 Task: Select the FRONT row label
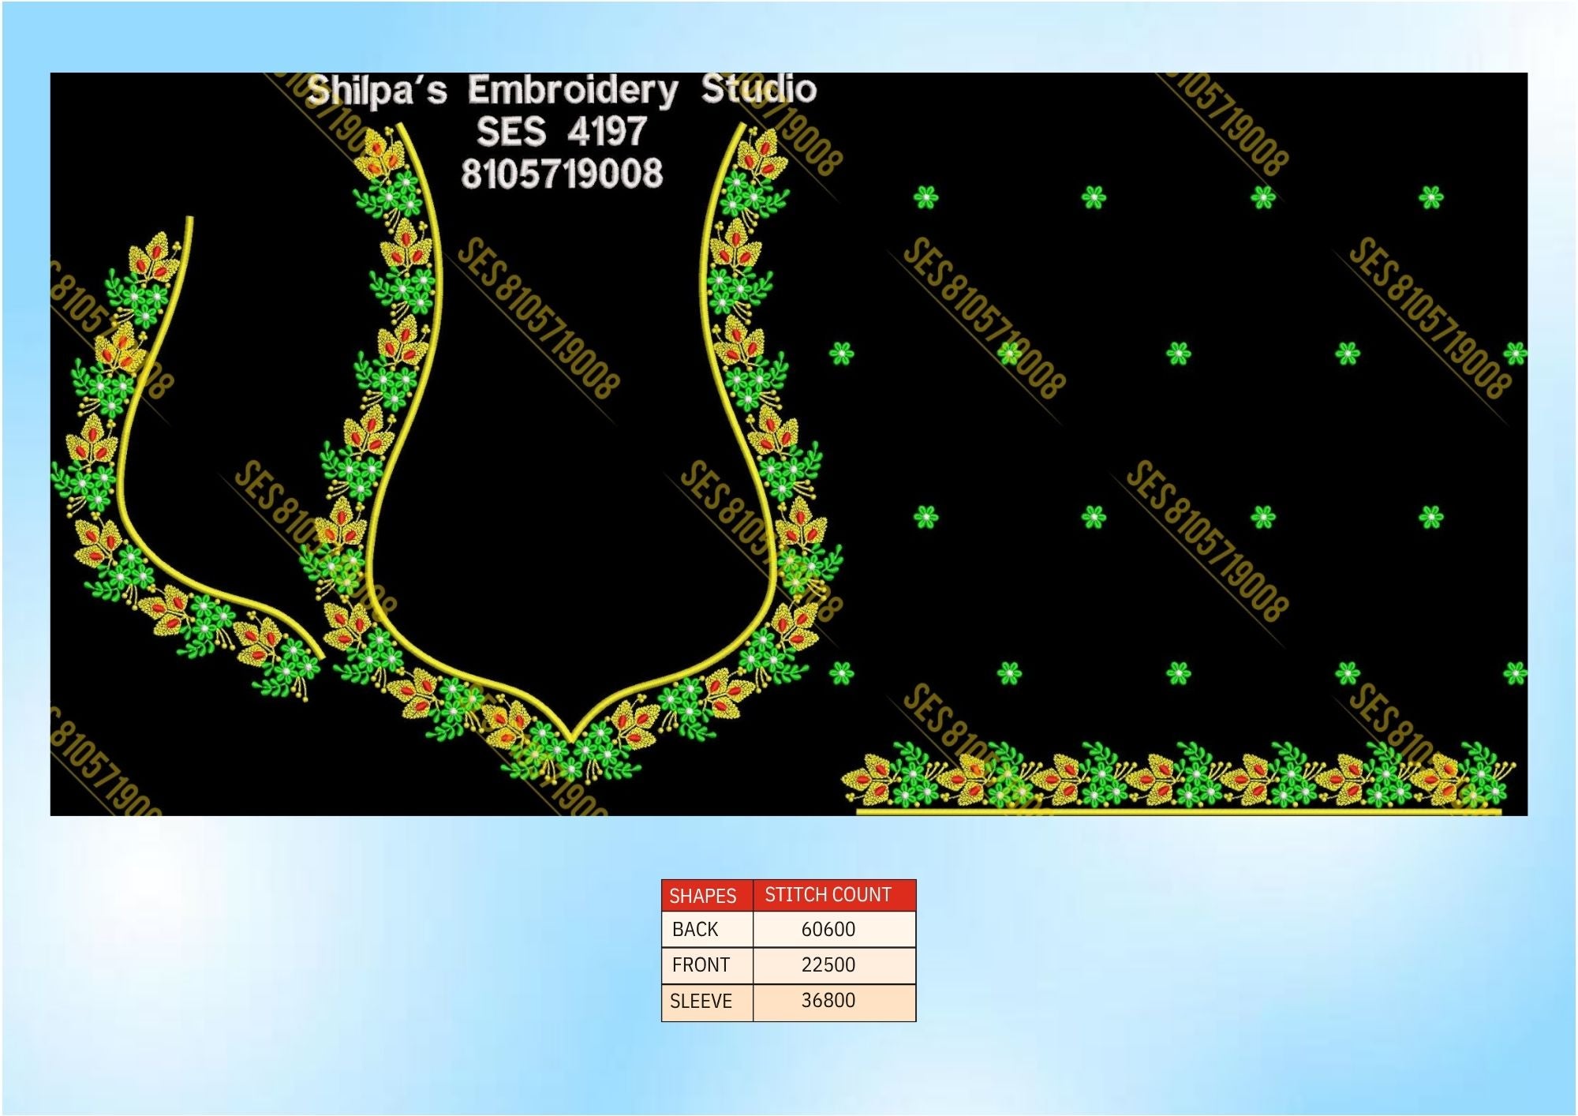tap(701, 965)
